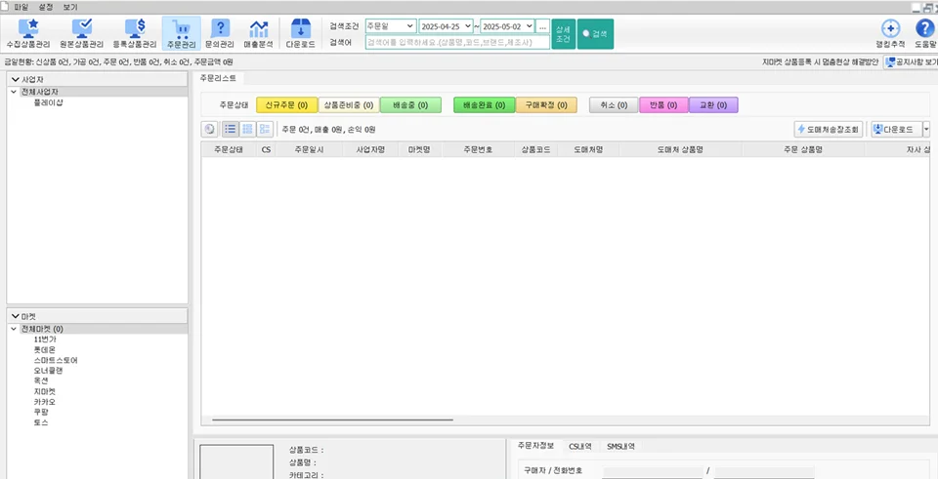Filter by 배송중 (0) status
The image size is (938, 479).
pos(410,105)
